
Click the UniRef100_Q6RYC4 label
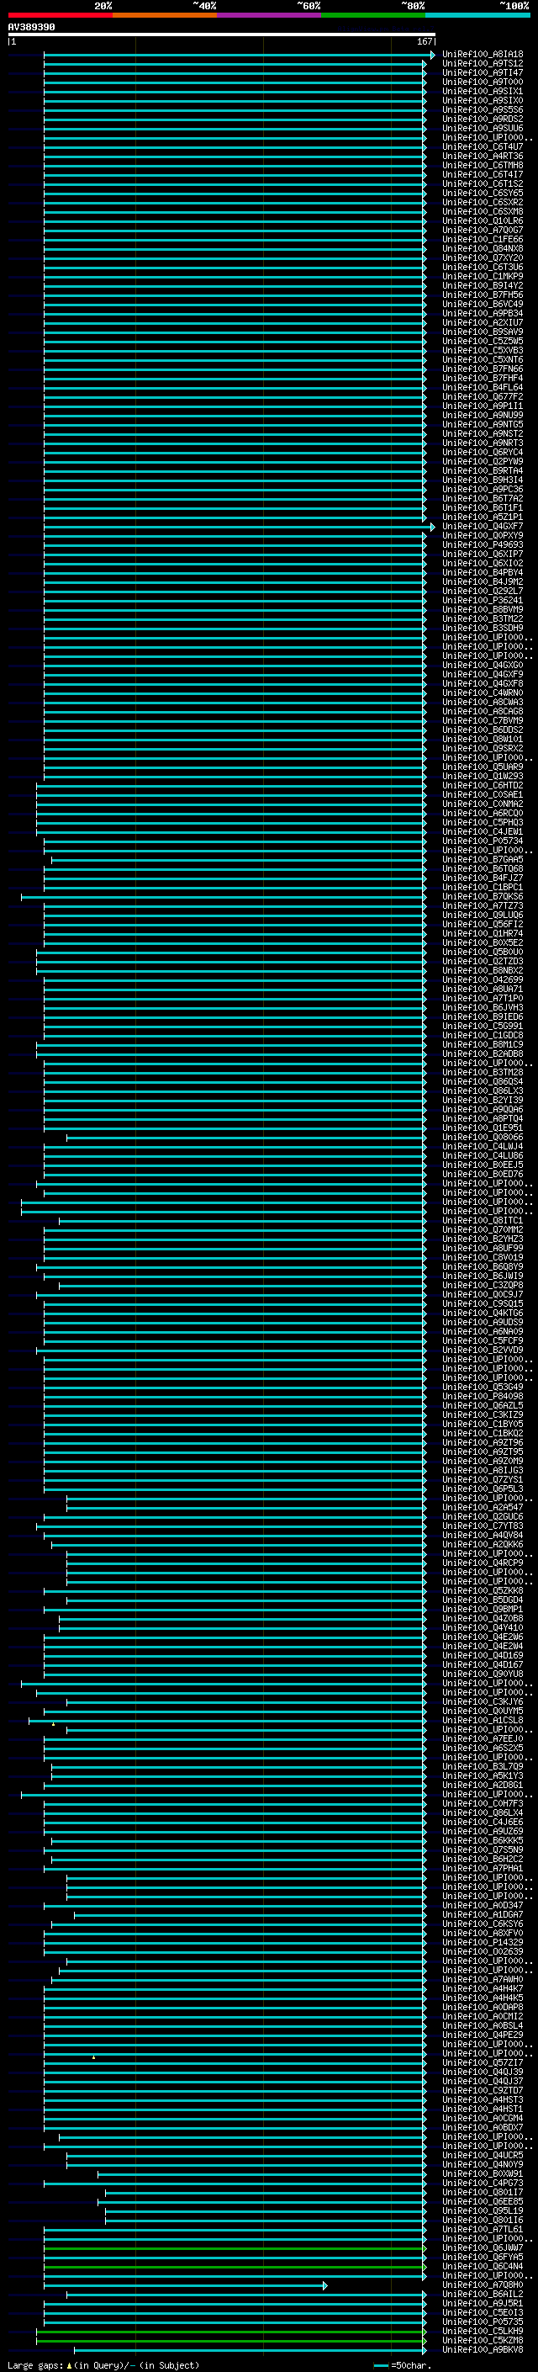pos(482,452)
